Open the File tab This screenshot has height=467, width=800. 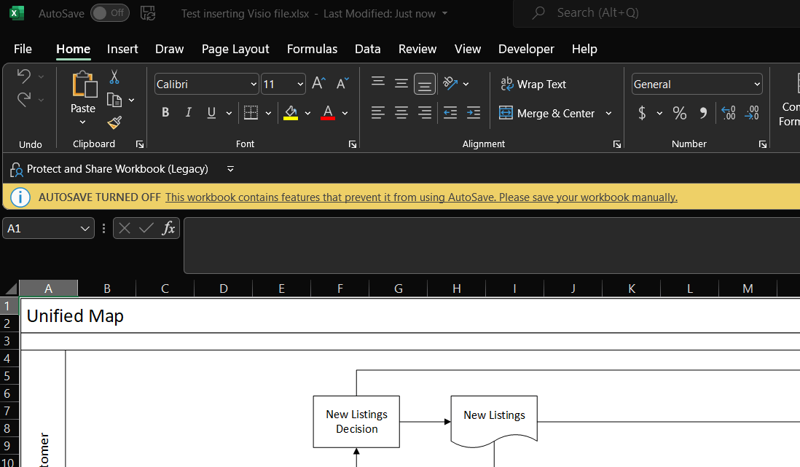[x=23, y=49]
